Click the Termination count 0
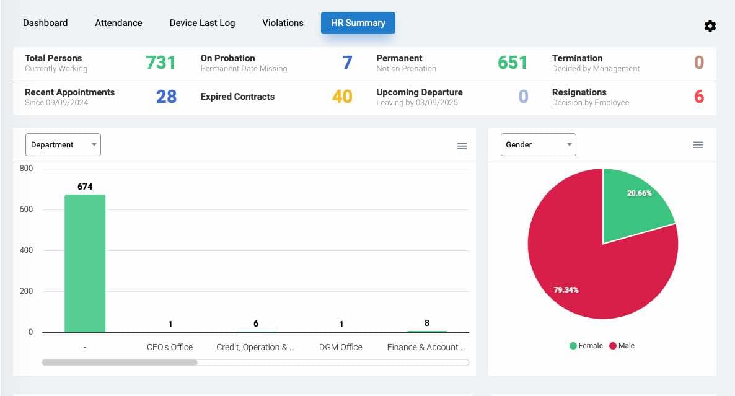Image resolution: width=735 pixels, height=396 pixels. 699,63
